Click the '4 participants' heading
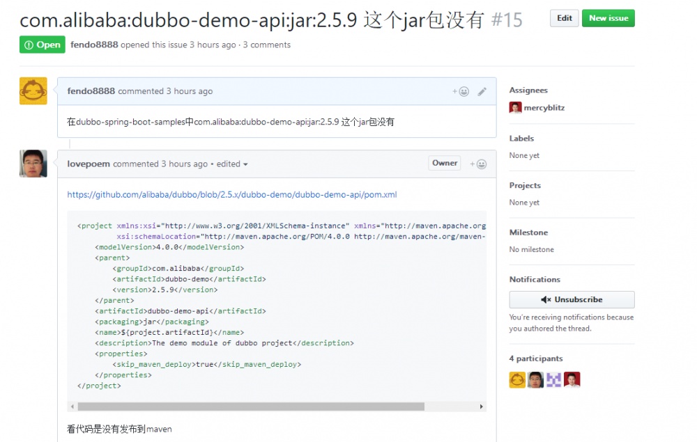Image resolution: width=697 pixels, height=442 pixels. click(536, 358)
